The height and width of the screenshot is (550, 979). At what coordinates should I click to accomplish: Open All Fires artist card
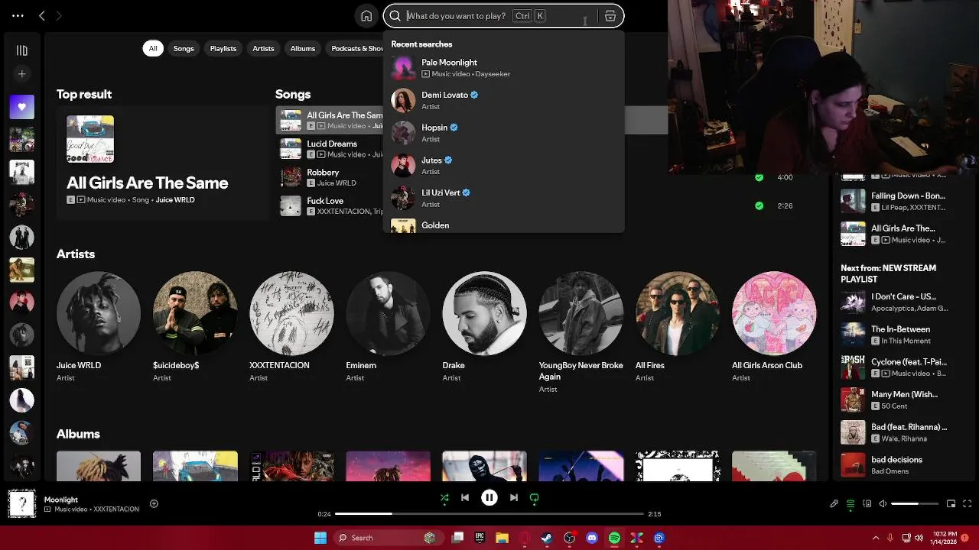click(x=677, y=327)
